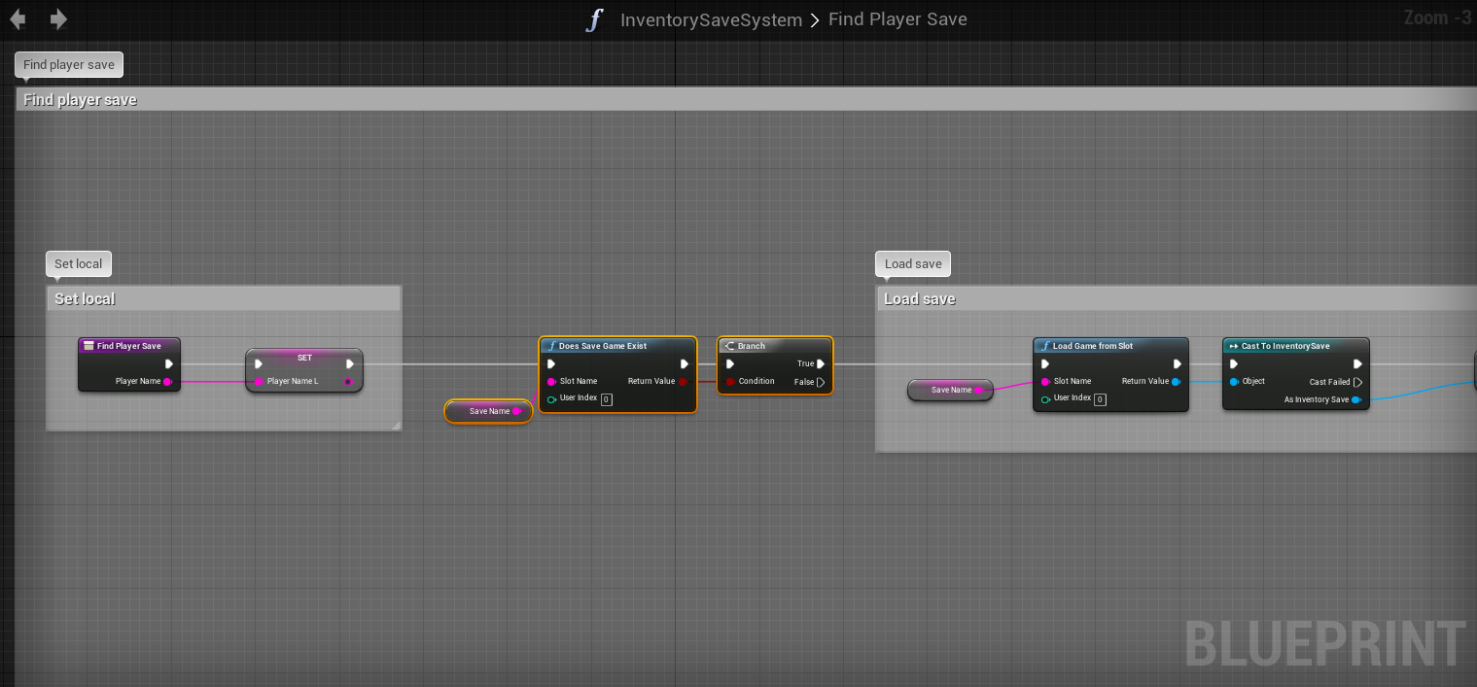Viewport: 1477px width, 687px height.
Task: Click Return Value pin on Load Game from Slot
Action: 1176,382
